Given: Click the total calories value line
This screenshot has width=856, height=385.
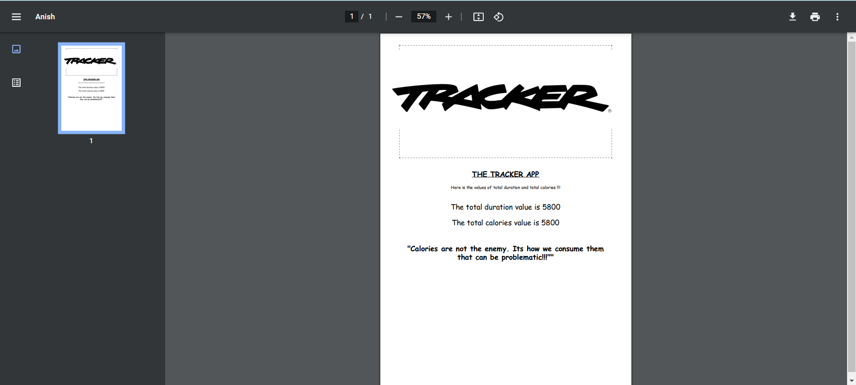Looking at the screenshot, I should (506, 222).
